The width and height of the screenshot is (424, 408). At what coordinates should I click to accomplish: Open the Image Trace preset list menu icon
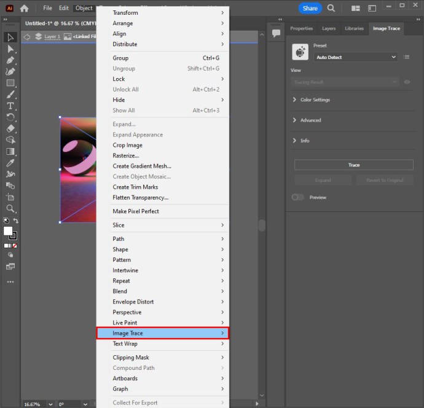pyautogui.click(x=407, y=57)
